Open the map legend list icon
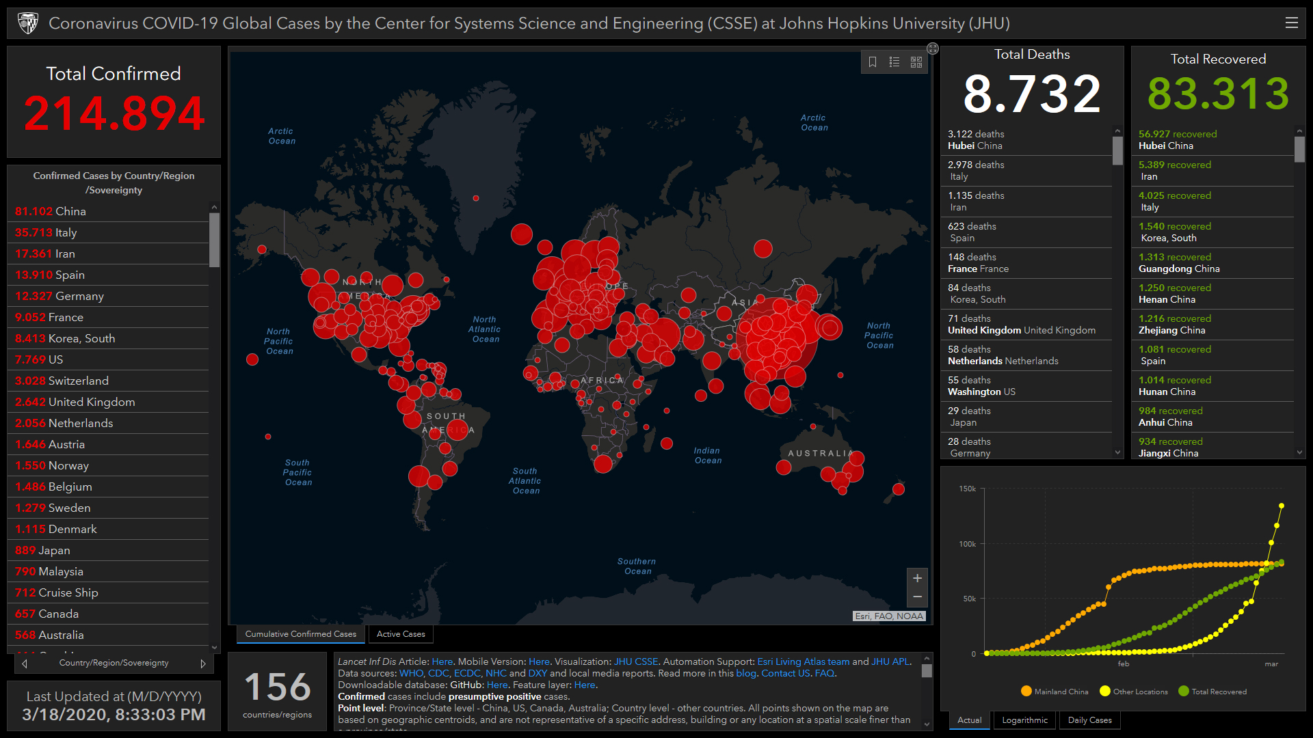 click(x=894, y=62)
